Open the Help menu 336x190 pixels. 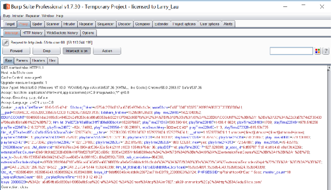tap(60, 16)
